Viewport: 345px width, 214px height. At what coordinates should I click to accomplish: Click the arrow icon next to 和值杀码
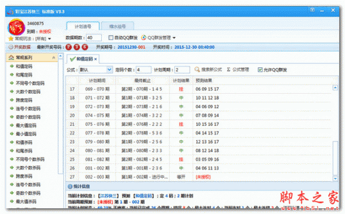11,142
